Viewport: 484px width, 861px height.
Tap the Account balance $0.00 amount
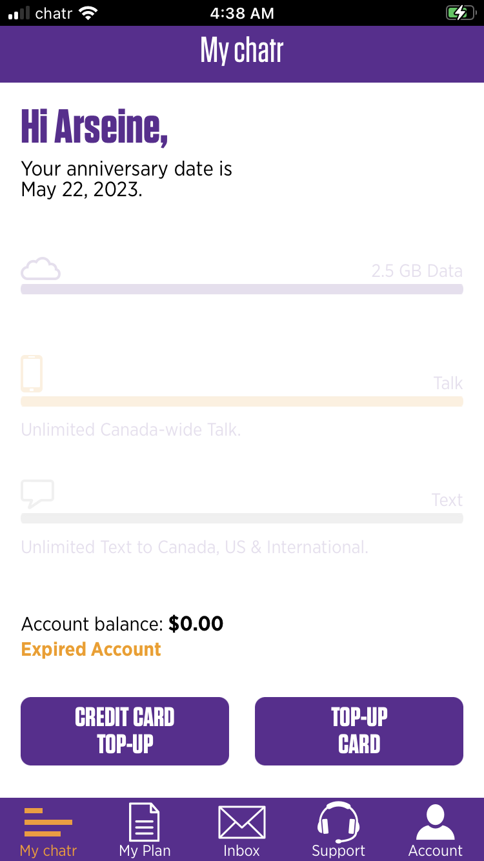pyautogui.click(x=196, y=623)
